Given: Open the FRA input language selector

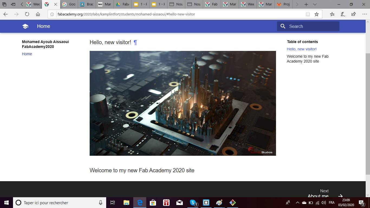Looking at the screenshot, I should [x=332, y=203].
